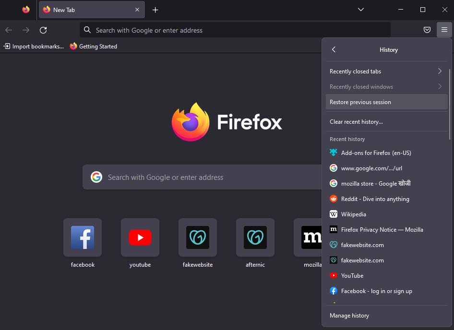Open mozilla store Google search history entry
454x330 pixels.
coord(386,183)
